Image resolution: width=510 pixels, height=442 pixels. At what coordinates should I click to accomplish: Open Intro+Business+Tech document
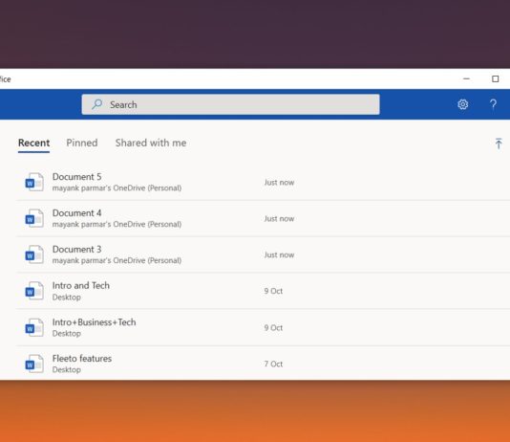pos(94,322)
